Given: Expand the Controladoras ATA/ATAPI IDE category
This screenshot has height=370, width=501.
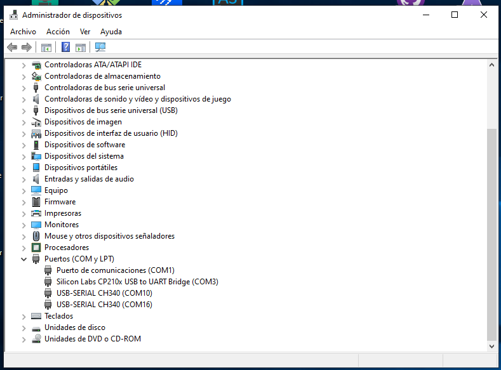Looking at the screenshot, I should tap(24, 65).
